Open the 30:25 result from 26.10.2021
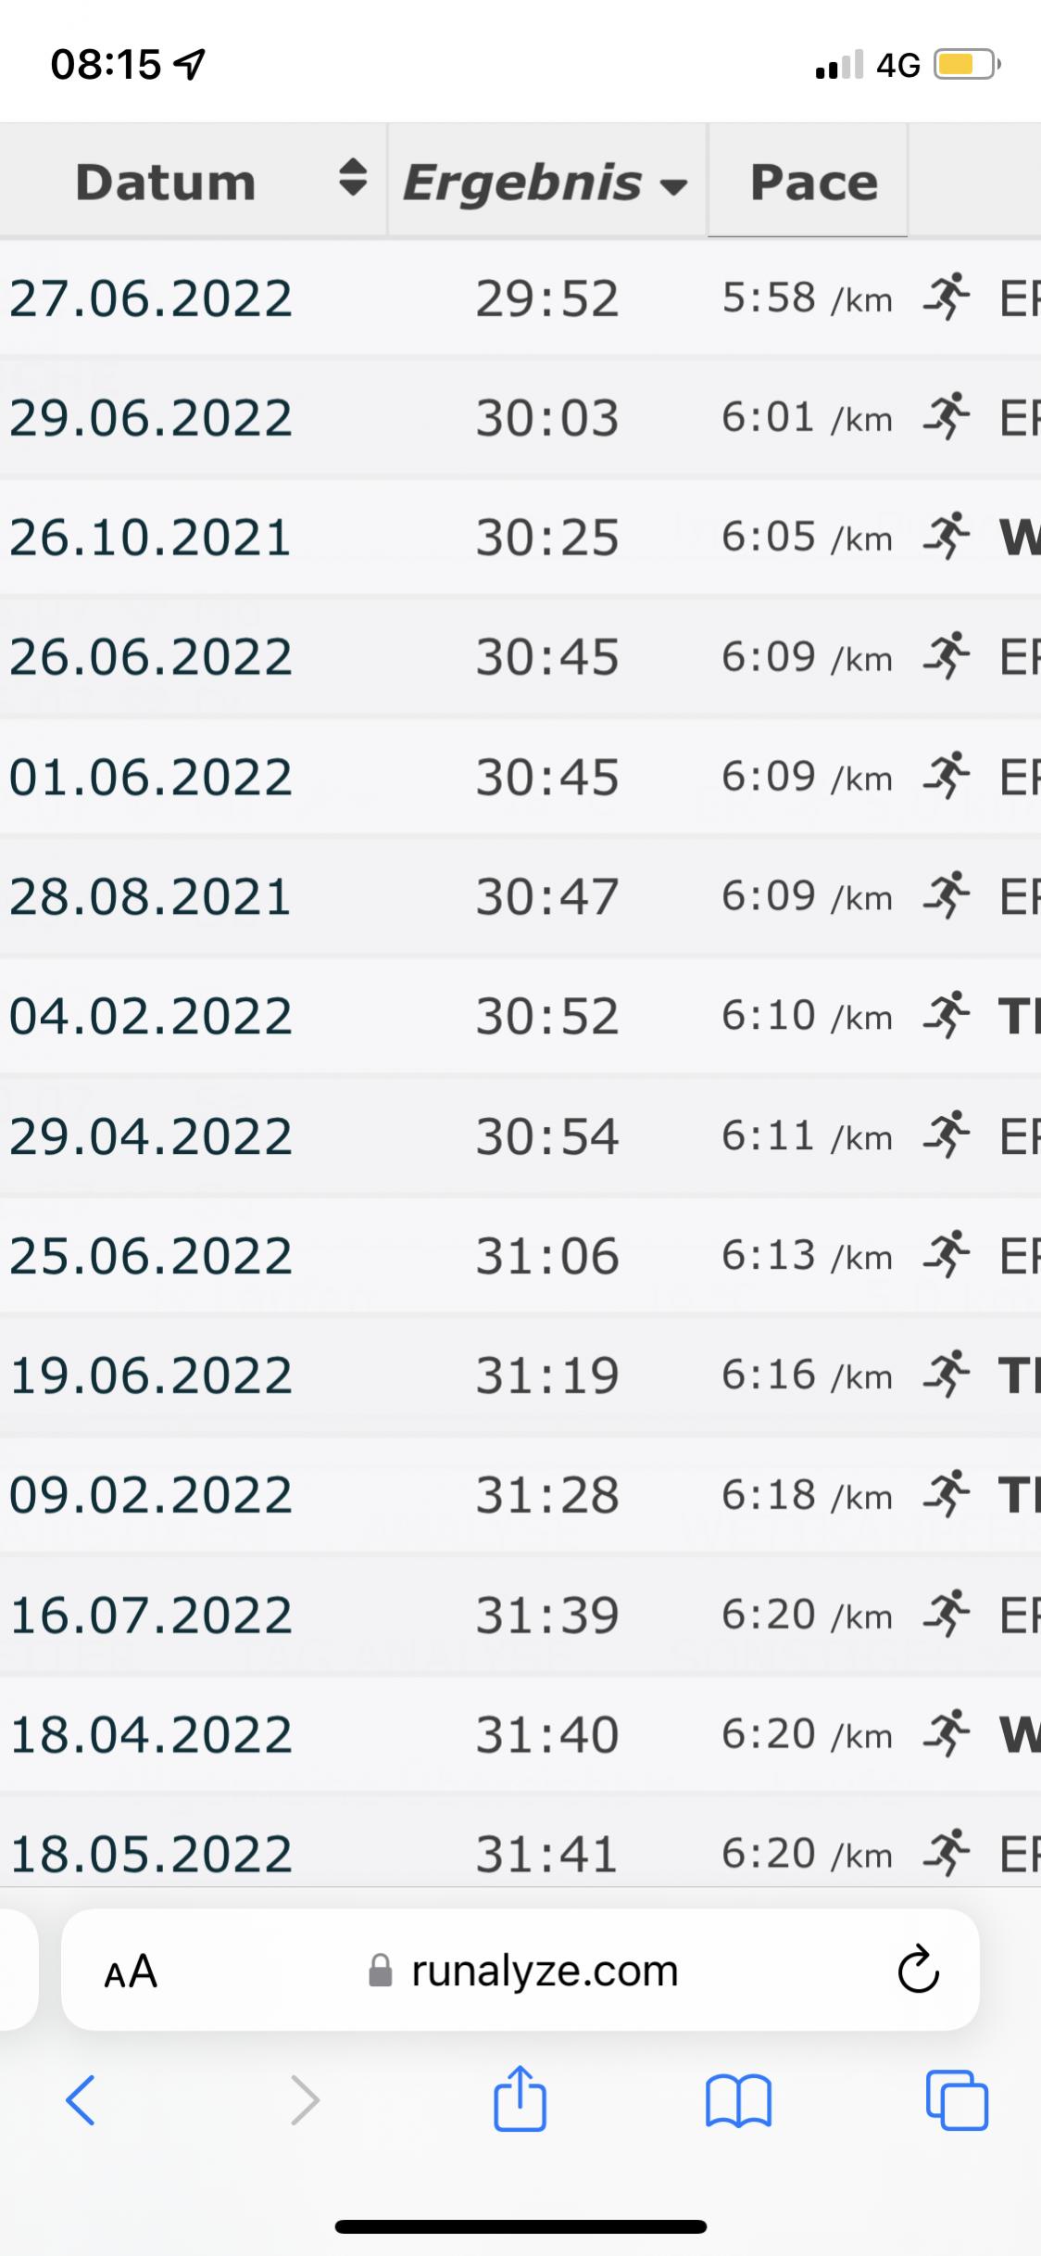This screenshot has height=2256, width=1041. 546,538
